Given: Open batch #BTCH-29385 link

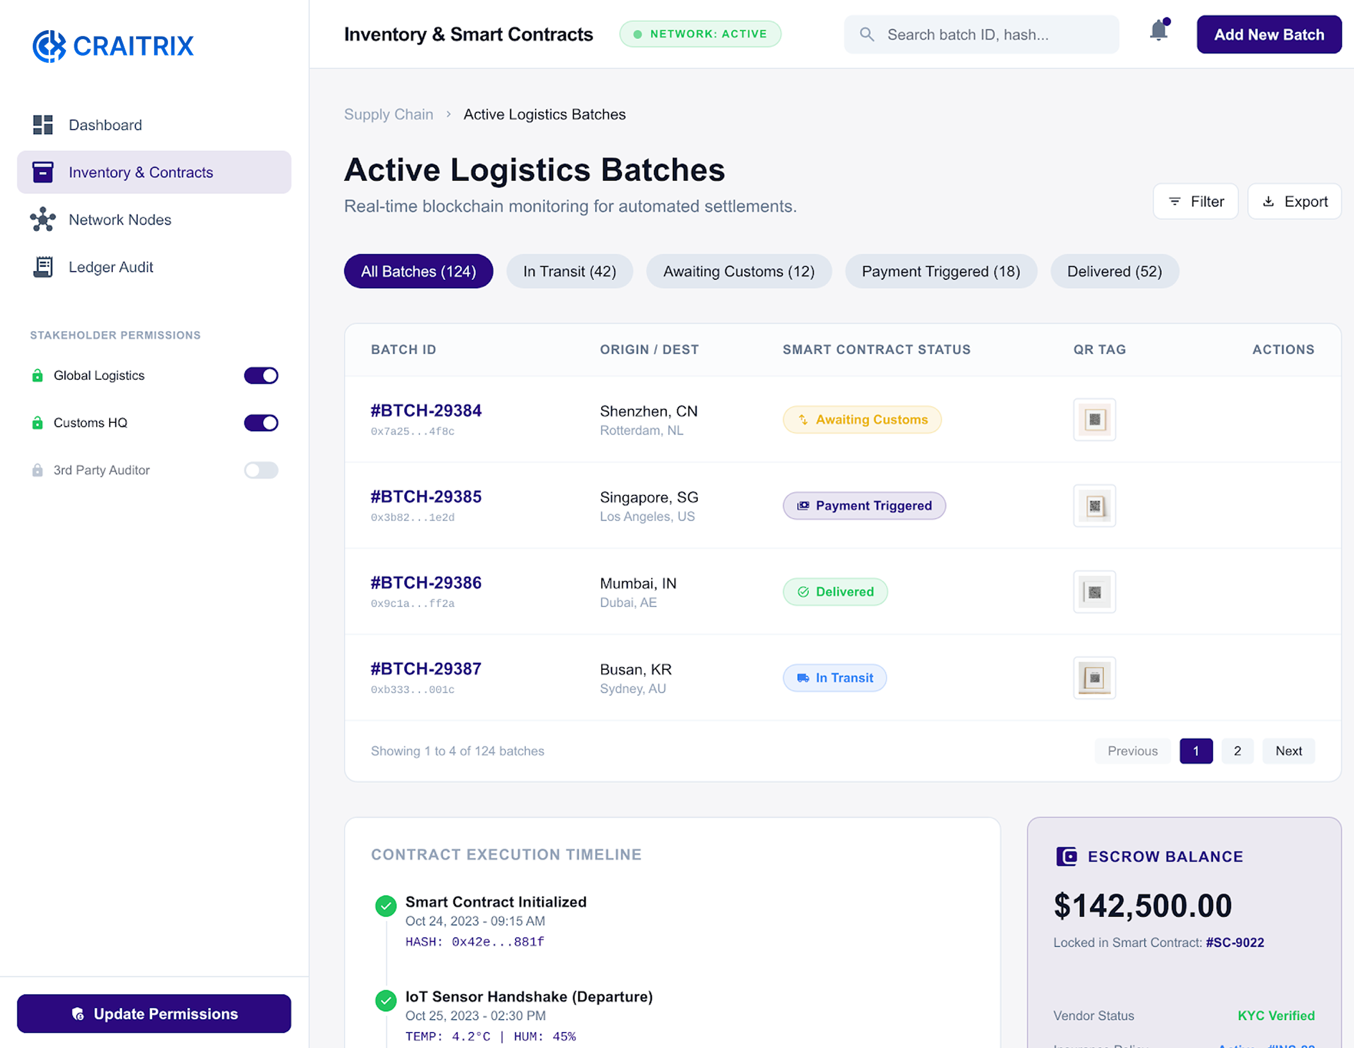Looking at the screenshot, I should point(426,497).
